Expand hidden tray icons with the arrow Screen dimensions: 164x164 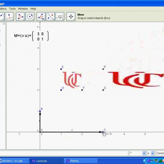pyautogui.click(x=145, y=161)
